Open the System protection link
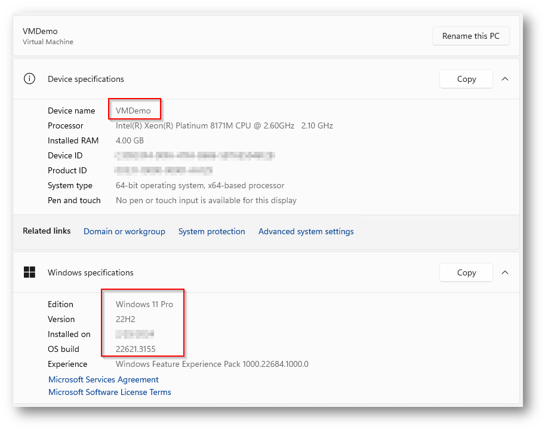This screenshot has width=548, height=432. (x=211, y=231)
